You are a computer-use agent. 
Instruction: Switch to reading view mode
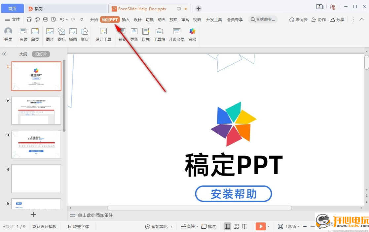(x=245, y=226)
